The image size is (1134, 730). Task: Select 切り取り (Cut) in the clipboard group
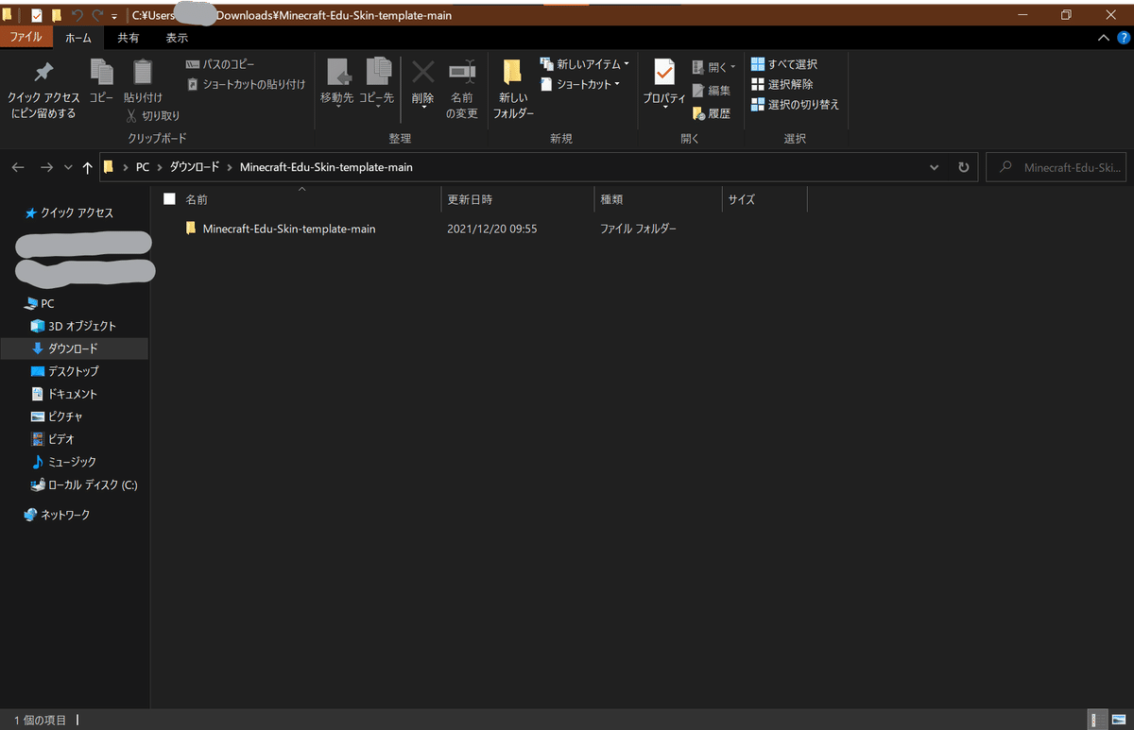click(153, 115)
